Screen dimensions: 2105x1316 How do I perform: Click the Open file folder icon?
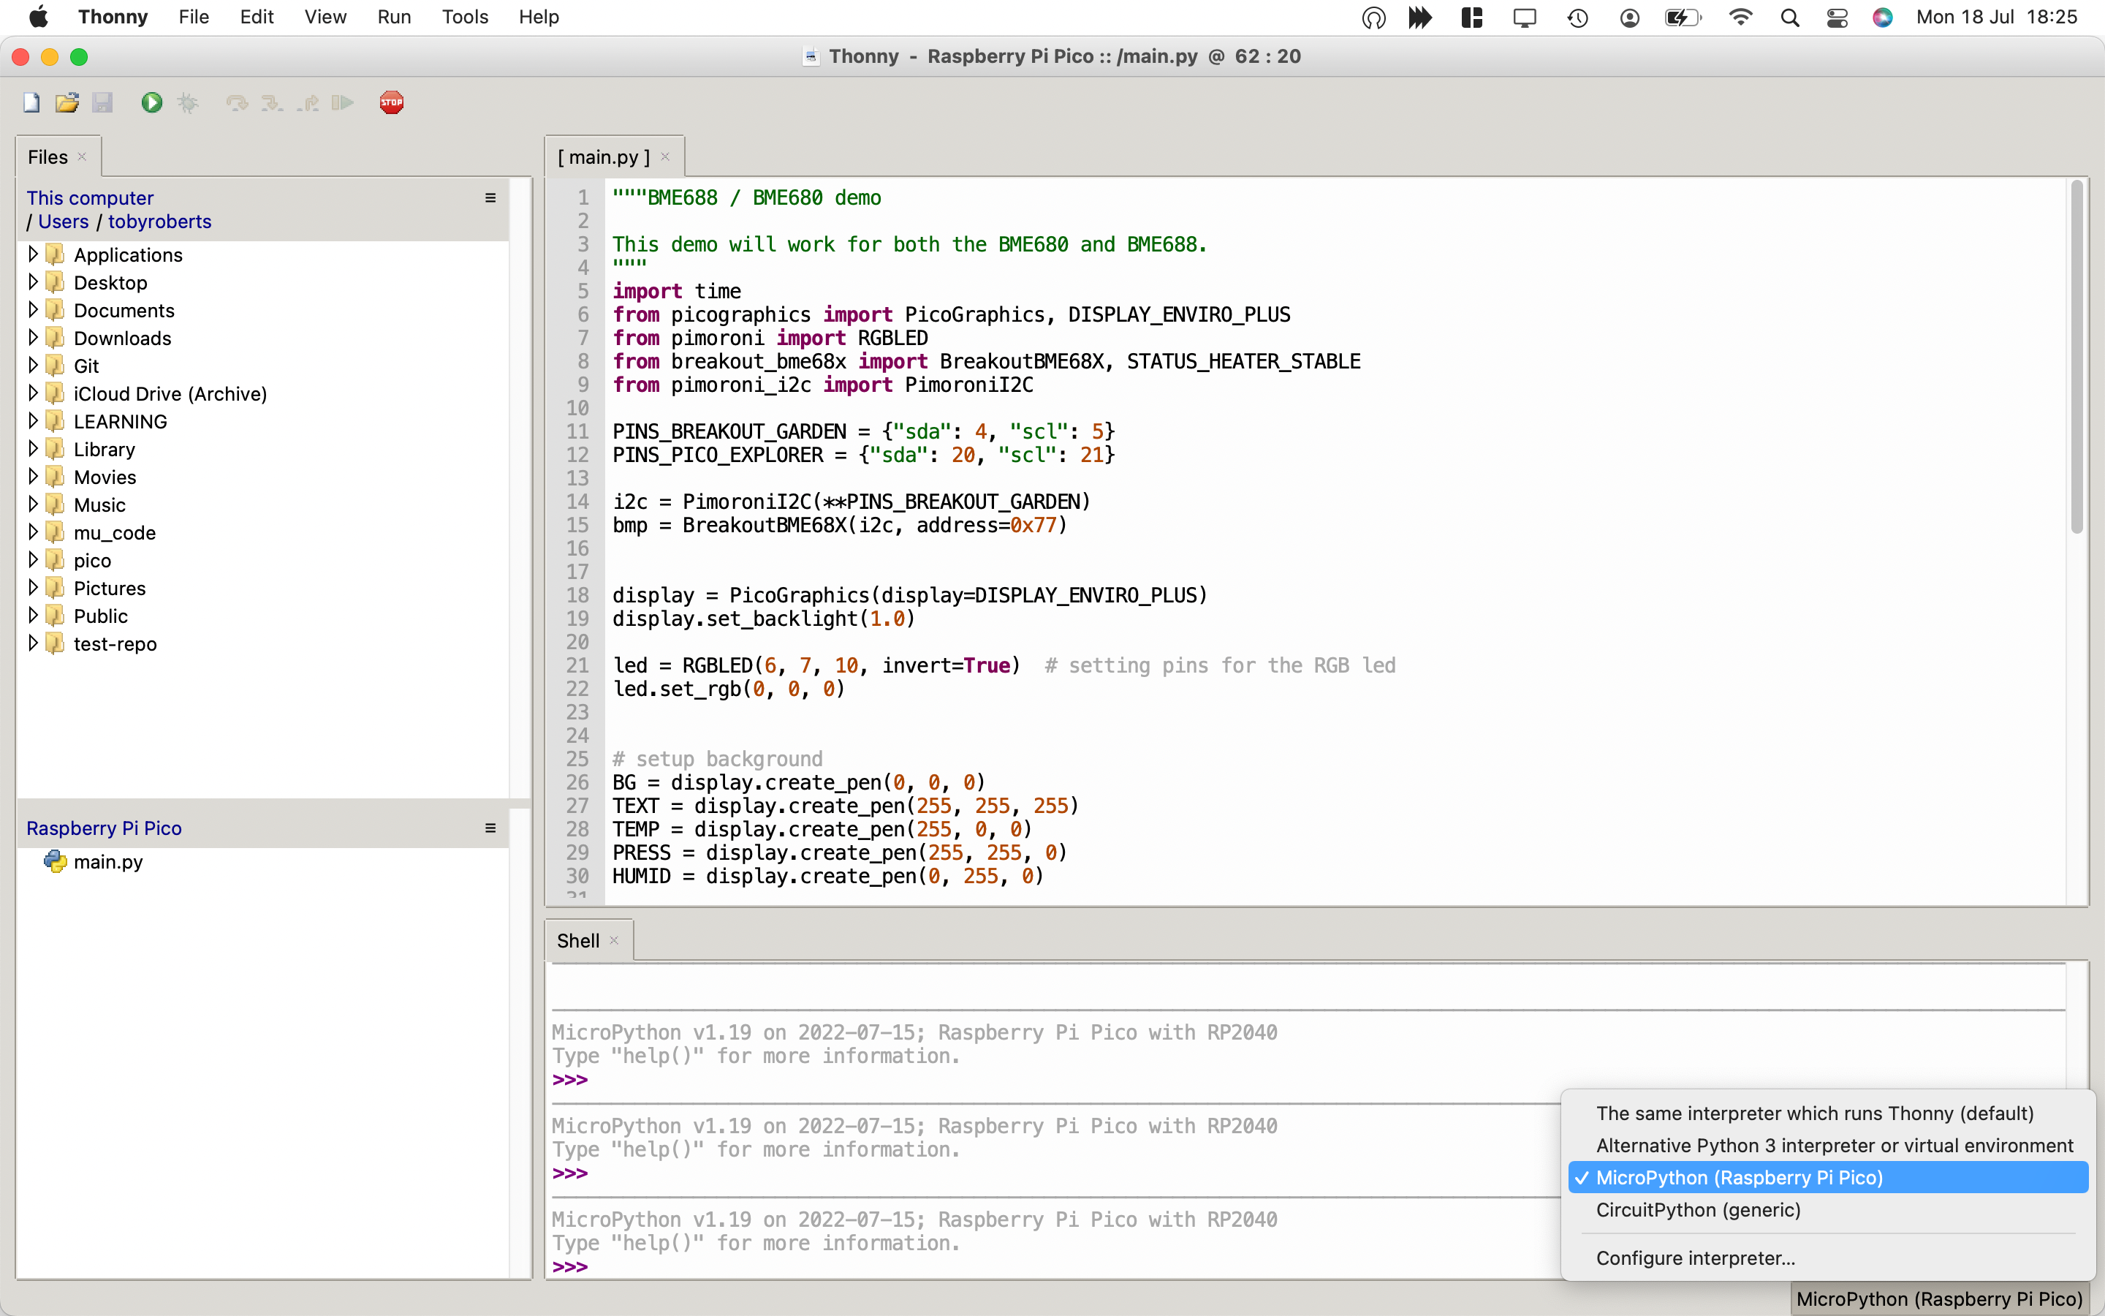pyautogui.click(x=67, y=102)
